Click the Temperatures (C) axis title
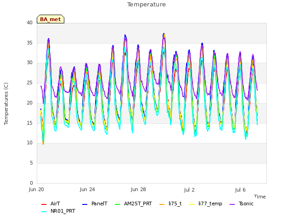294x220 pixels. click(x=6, y=104)
